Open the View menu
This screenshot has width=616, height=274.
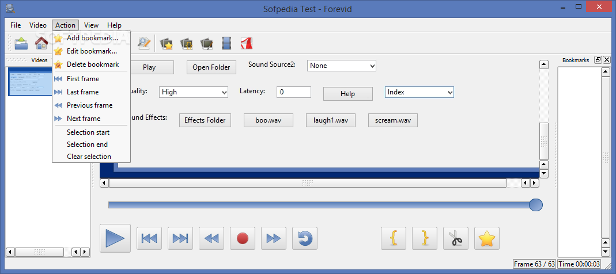[91, 25]
